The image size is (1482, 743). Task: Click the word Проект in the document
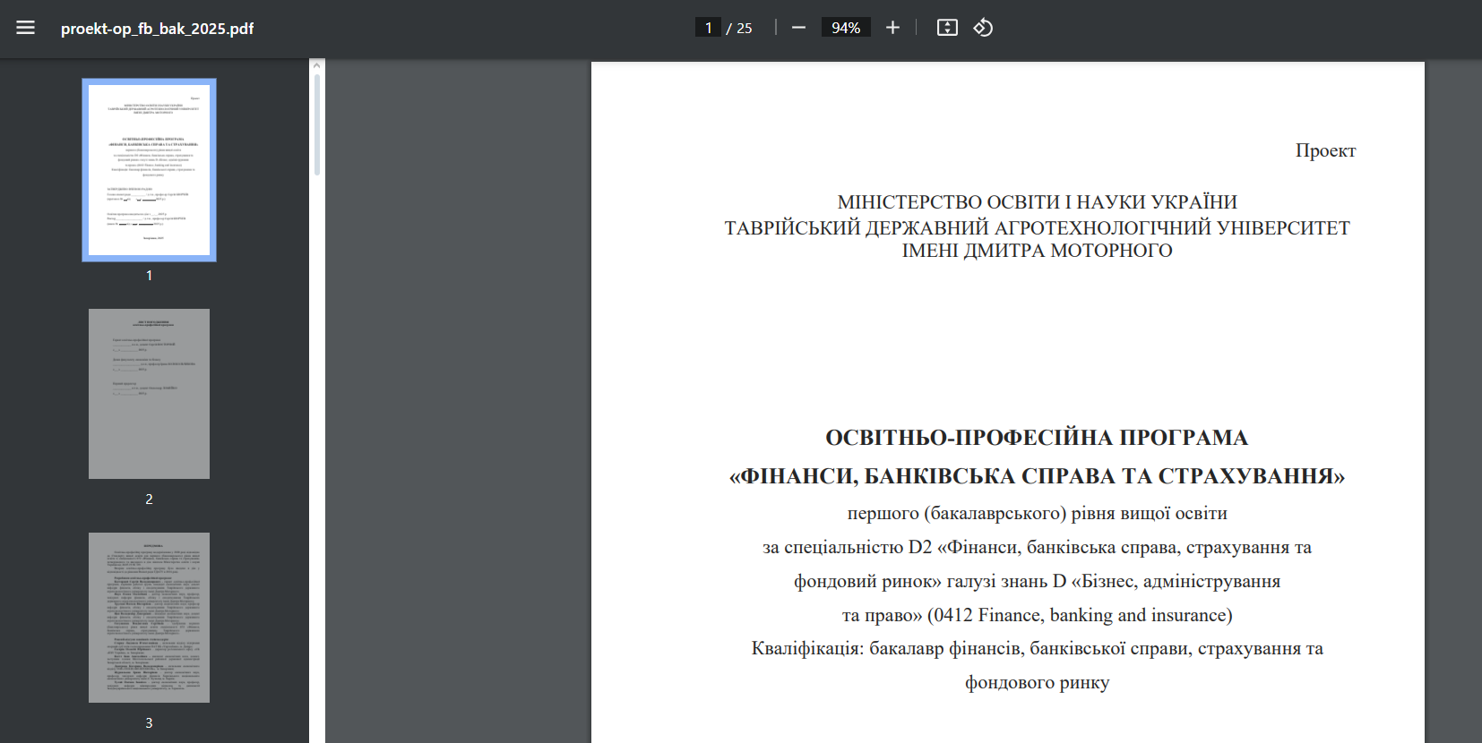tap(1324, 150)
